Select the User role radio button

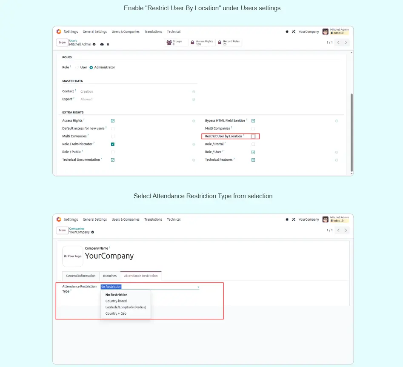pos(77,67)
